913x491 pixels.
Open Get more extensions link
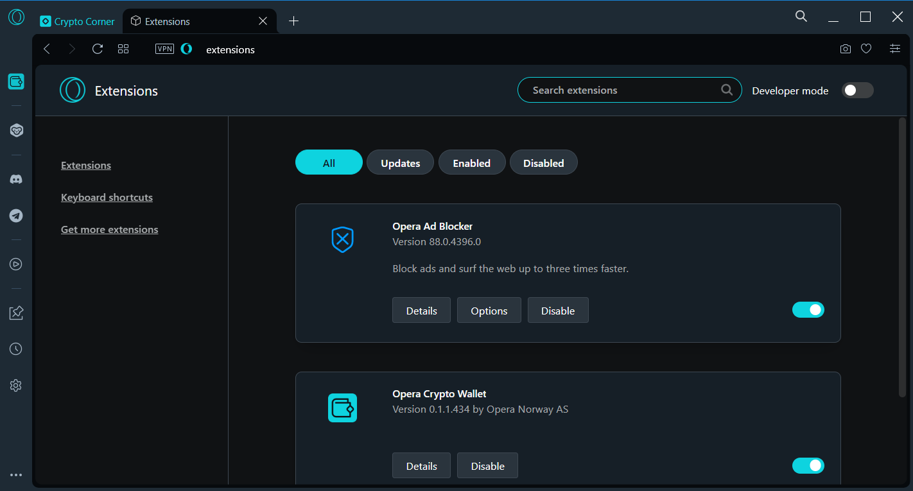point(109,229)
